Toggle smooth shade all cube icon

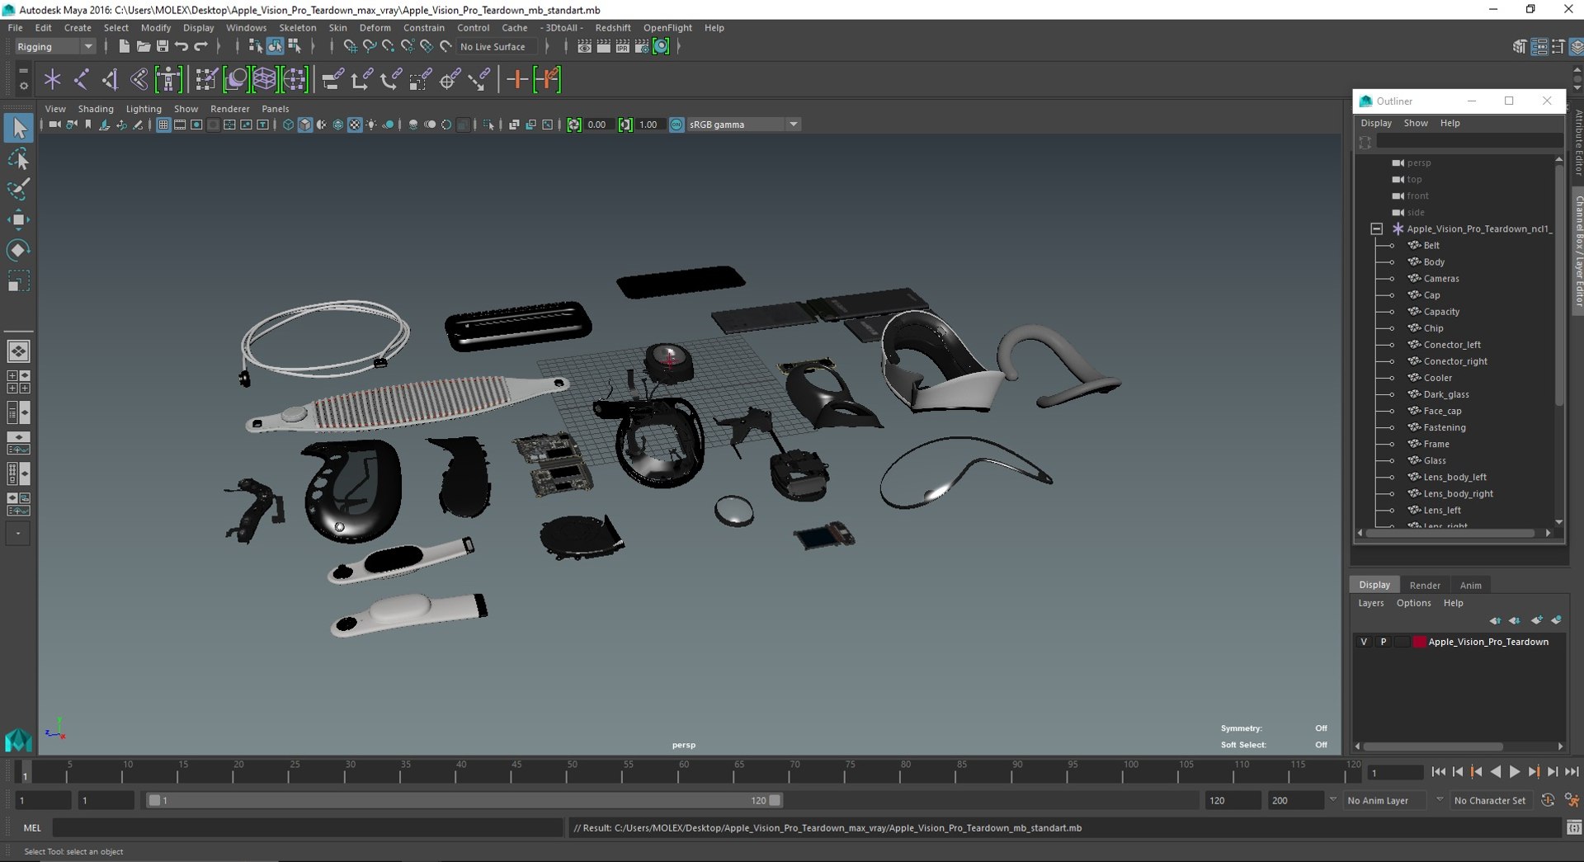[x=304, y=125]
